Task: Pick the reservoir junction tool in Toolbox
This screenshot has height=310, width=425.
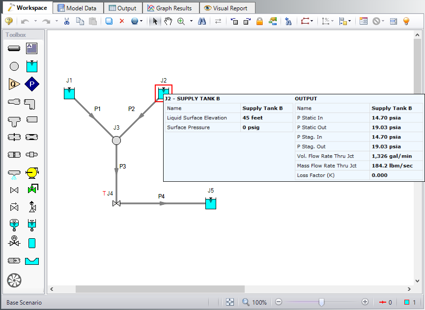Action: point(32,66)
